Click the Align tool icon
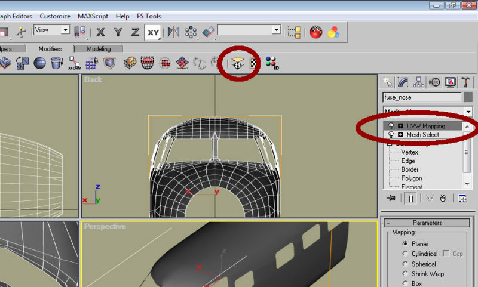 pyautogui.click(x=209, y=32)
